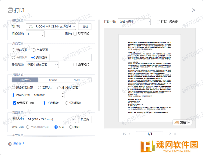Uncheck 使用双面打印 duplex checkbox
The height and width of the screenshot is (155, 203).
(x=14, y=103)
